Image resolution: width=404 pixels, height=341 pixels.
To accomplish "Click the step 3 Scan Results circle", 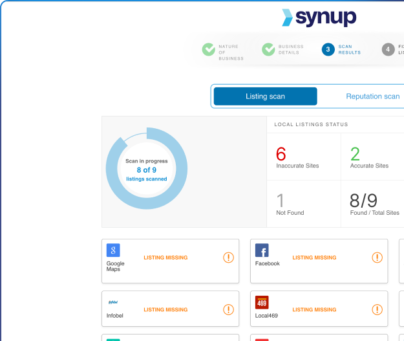I will point(328,49).
